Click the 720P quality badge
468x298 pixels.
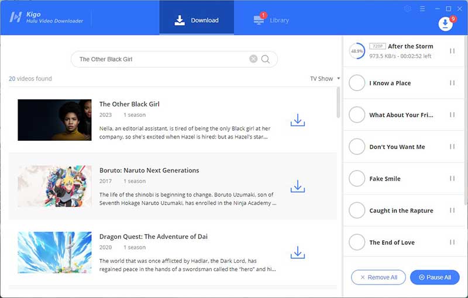coord(377,46)
